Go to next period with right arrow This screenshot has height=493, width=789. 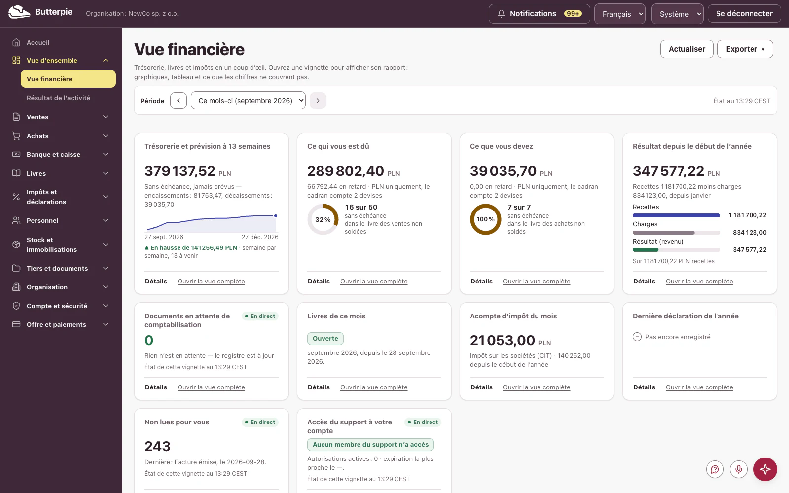318,101
